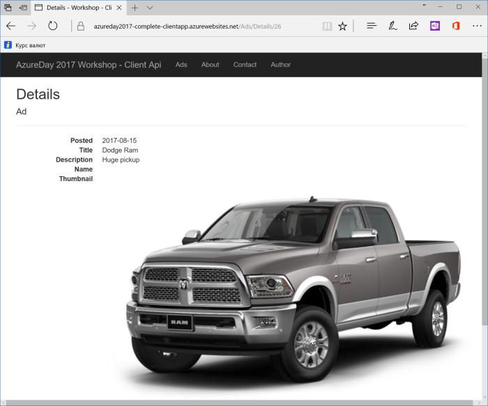Click the set these tabs aside icon
Image resolution: width=488 pixels, height=406 pixels.
coord(23,8)
